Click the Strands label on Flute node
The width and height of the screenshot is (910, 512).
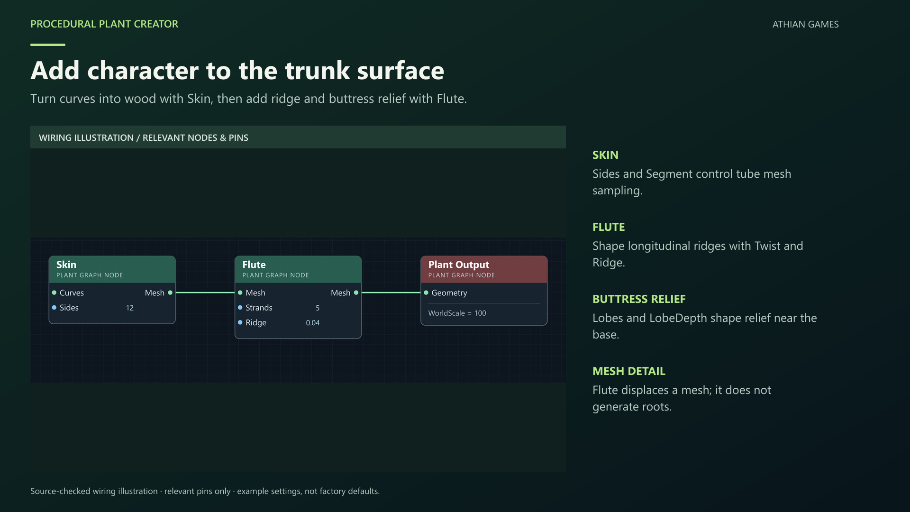coord(259,308)
